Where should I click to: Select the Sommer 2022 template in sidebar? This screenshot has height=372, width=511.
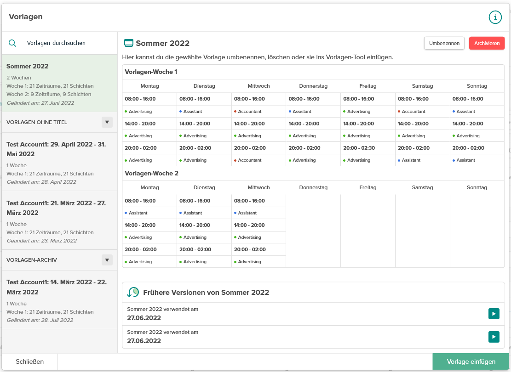click(60, 83)
